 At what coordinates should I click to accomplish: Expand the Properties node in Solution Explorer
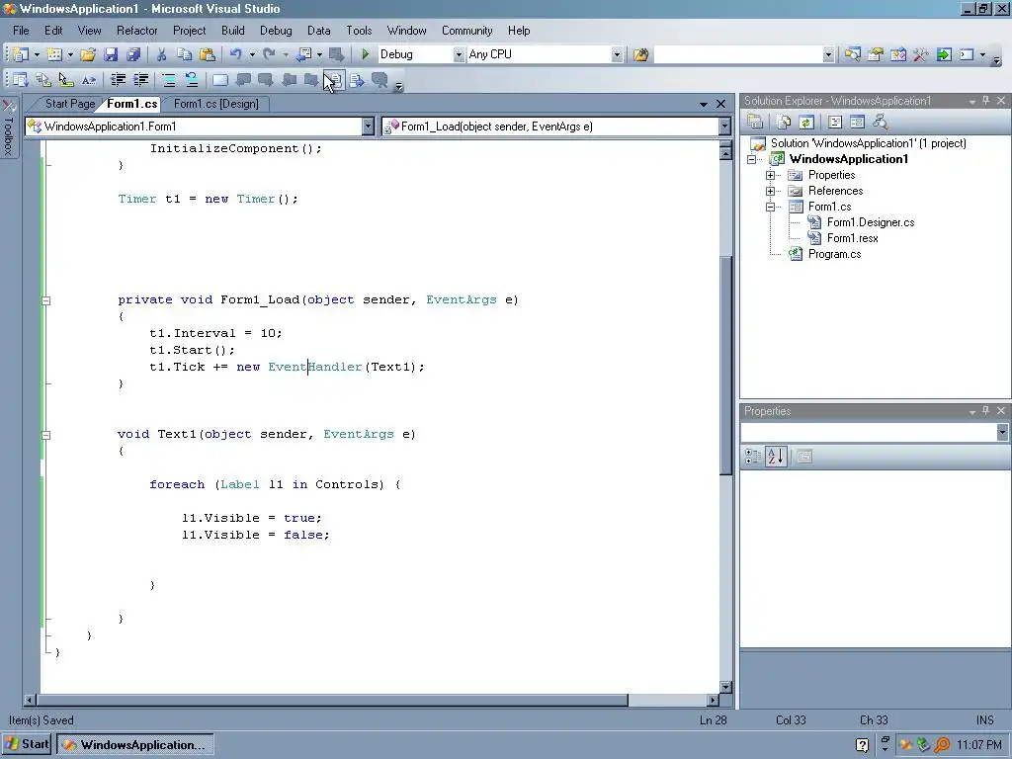point(770,176)
